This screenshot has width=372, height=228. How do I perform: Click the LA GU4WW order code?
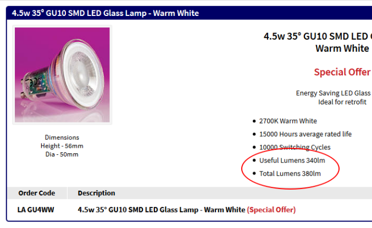click(x=36, y=209)
